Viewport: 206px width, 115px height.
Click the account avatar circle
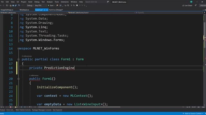(191, 2)
